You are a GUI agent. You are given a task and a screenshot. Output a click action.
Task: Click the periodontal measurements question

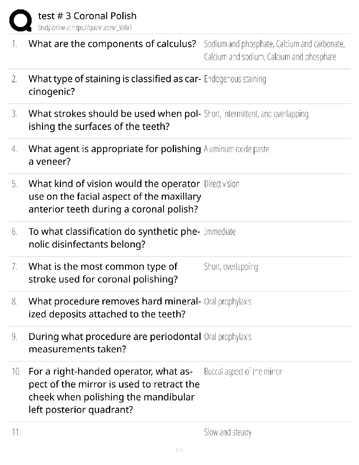[x=114, y=343]
